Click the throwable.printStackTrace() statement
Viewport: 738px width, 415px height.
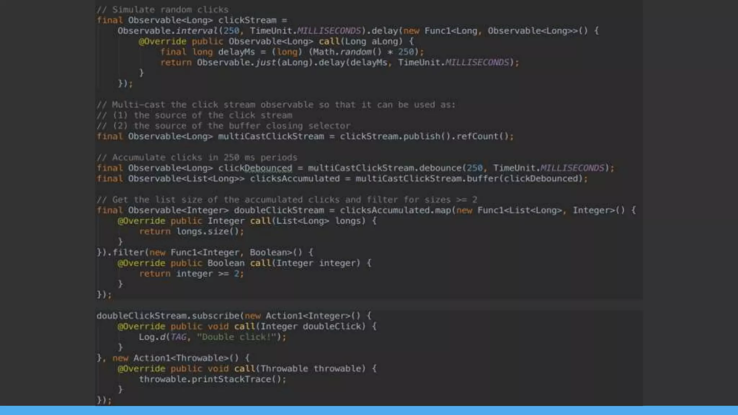(212, 379)
